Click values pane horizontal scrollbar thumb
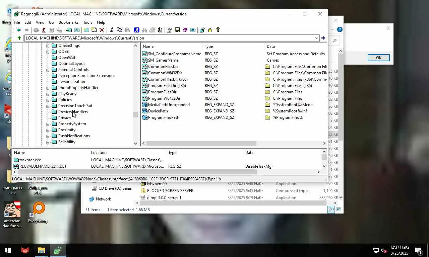Viewport: 429px width, 257px height. (201, 143)
